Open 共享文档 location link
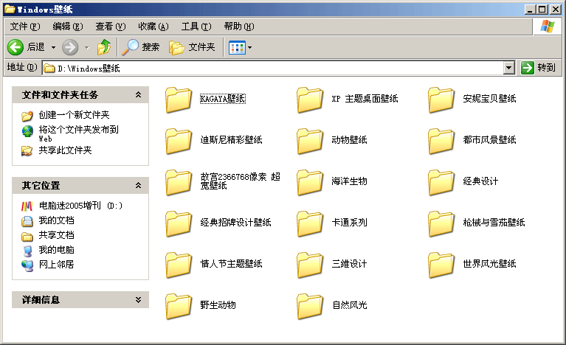 click(x=56, y=235)
